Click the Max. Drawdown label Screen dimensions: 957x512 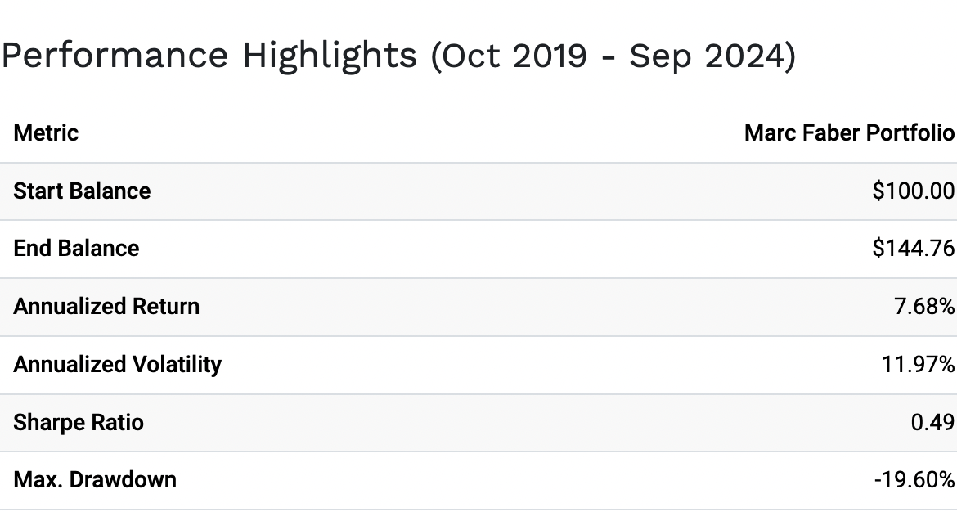coord(95,479)
